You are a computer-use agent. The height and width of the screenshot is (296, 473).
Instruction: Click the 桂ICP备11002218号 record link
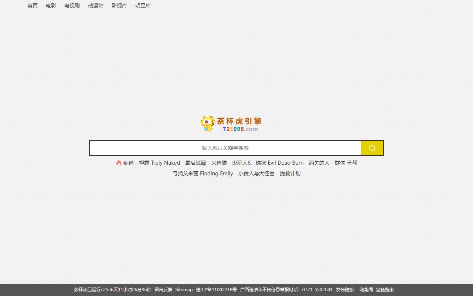pyautogui.click(x=217, y=290)
